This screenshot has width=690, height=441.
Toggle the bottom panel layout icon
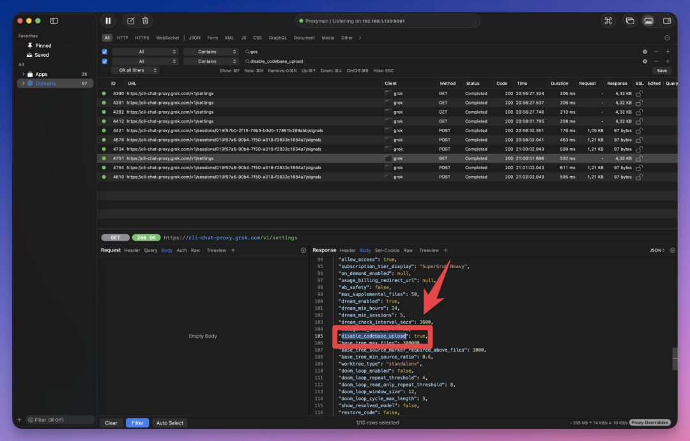(648, 20)
